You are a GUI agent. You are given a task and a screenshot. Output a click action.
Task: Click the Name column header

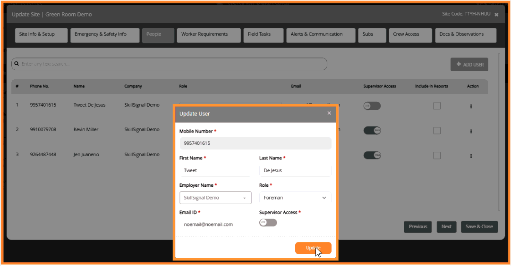click(79, 86)
